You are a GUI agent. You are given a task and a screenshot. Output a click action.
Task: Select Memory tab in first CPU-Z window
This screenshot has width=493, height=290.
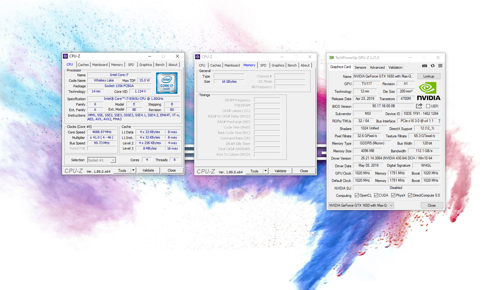[117, 65]
